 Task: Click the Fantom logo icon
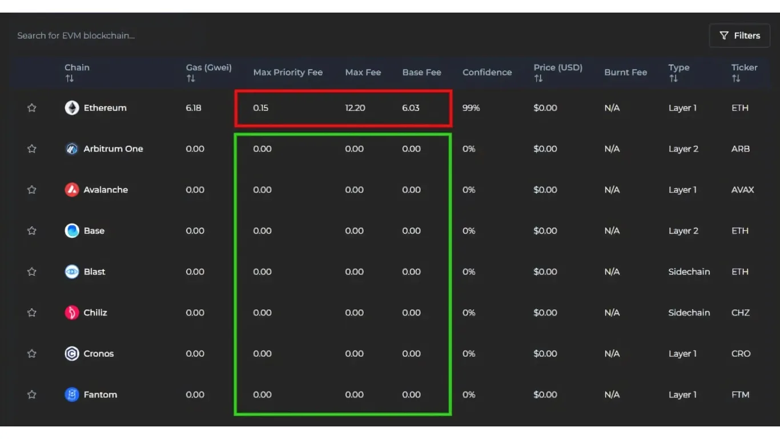(72, 394)
